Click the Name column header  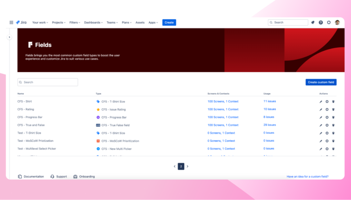(x=21, y=94)
